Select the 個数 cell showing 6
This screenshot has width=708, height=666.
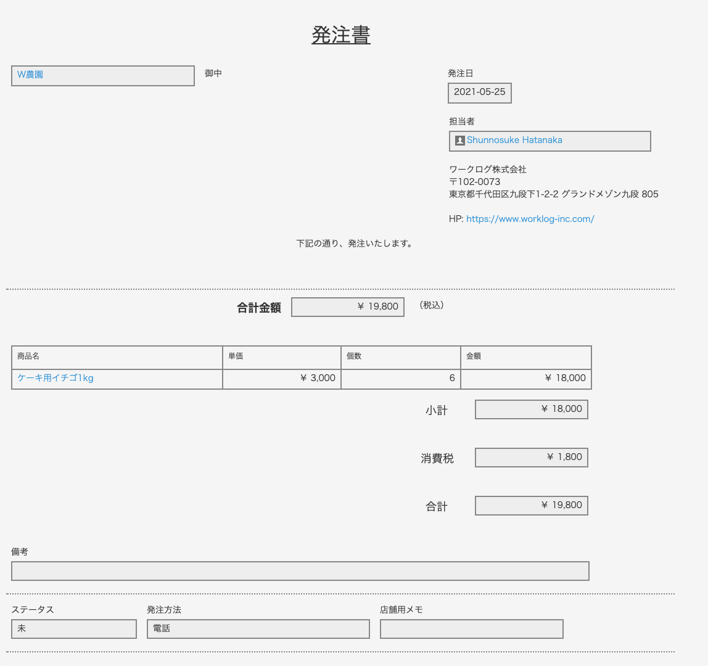[400, 379]
